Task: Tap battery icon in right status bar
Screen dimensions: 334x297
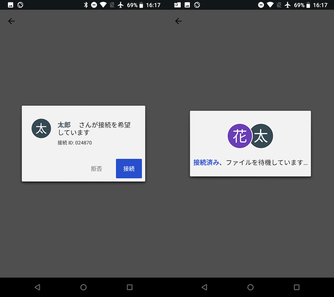Action: (x=308, y=5)
